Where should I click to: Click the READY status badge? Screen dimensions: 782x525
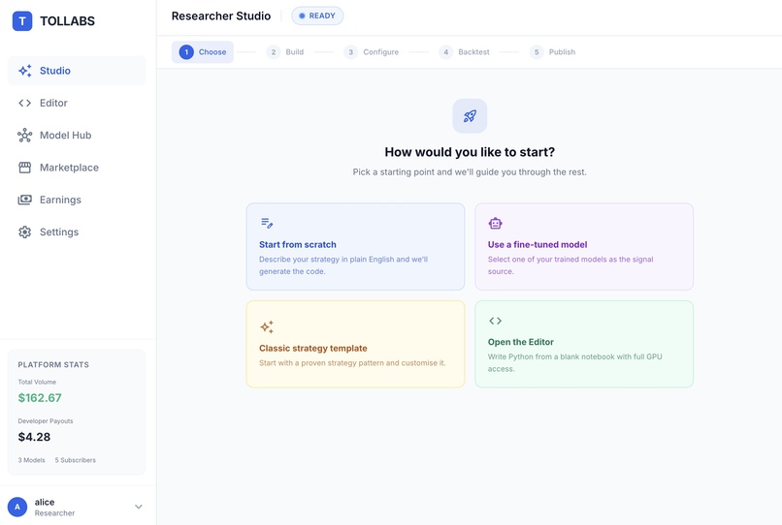pyautogui.click(x=317, y=15)
